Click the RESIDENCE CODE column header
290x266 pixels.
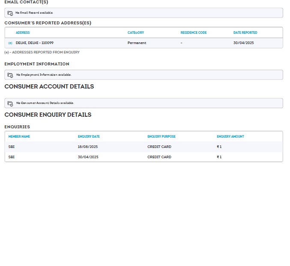[x=194, y=33]
